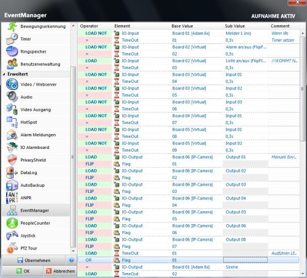The width and height of the screenshot is (307, 278).
Task: Click sidebar scroll down arrow
Action: (x=73, y=251)
